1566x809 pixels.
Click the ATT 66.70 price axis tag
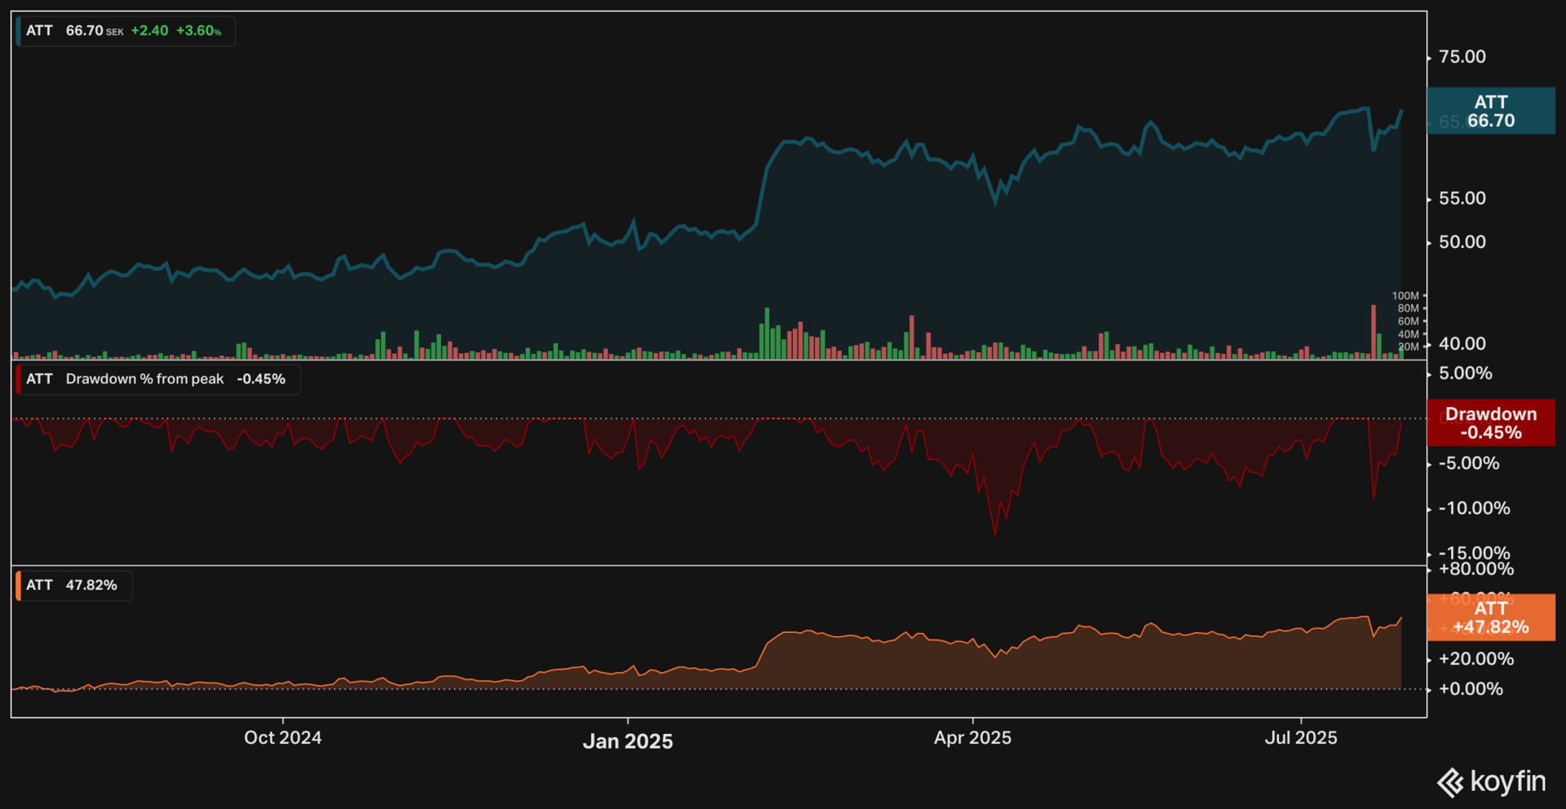click(1491, 111)
